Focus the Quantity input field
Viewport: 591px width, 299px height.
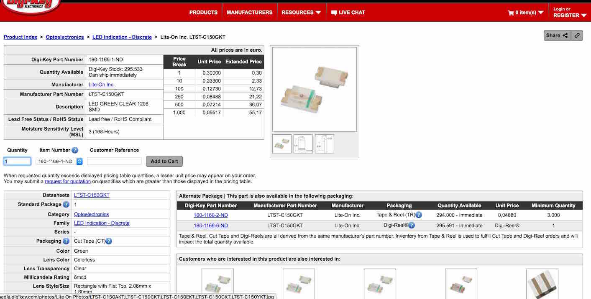[18, 161]
